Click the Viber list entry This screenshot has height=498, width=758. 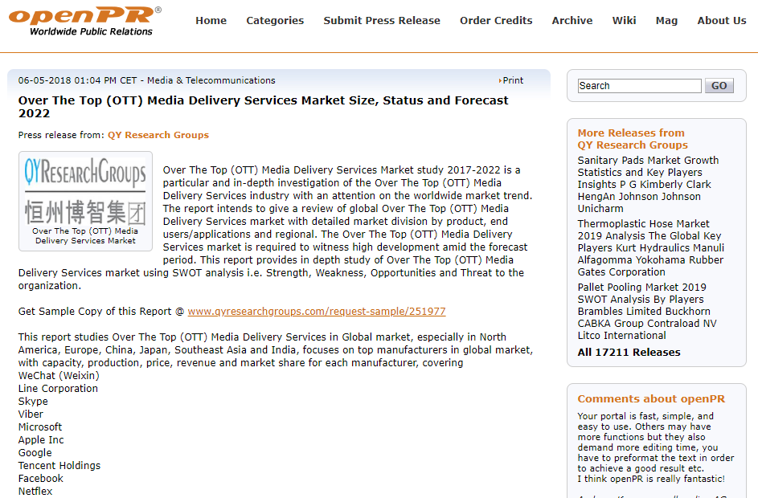click(x=31, y=414)
